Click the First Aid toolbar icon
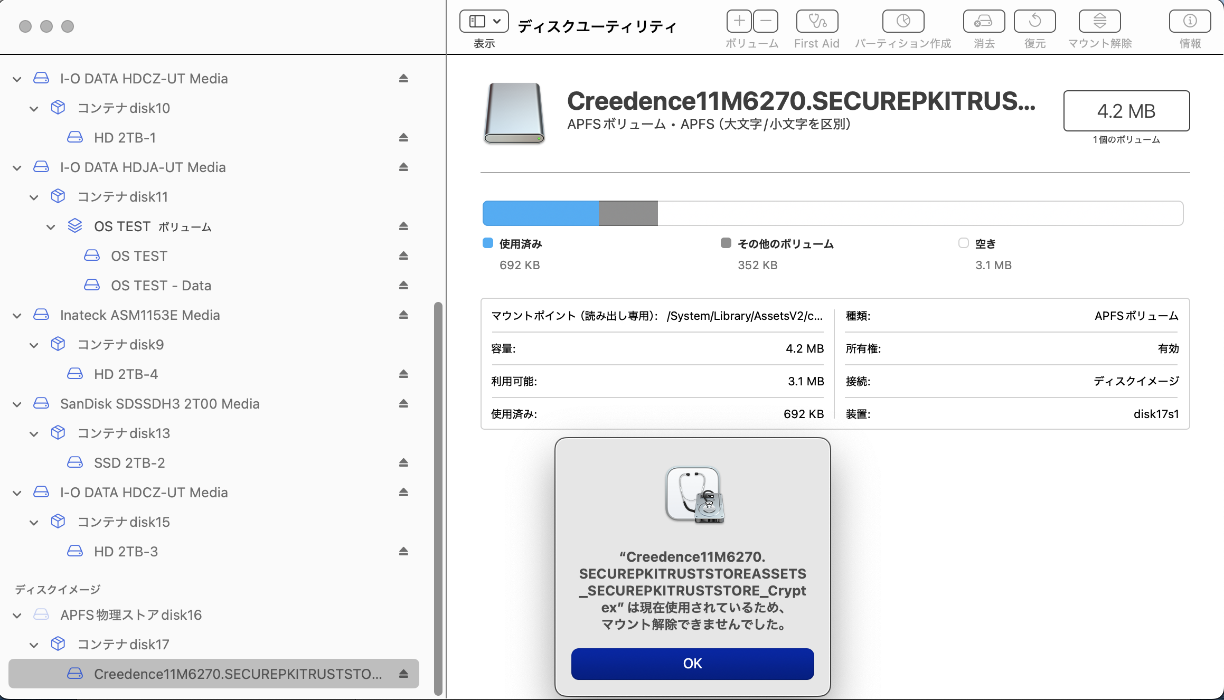 (x=816, y=22)
